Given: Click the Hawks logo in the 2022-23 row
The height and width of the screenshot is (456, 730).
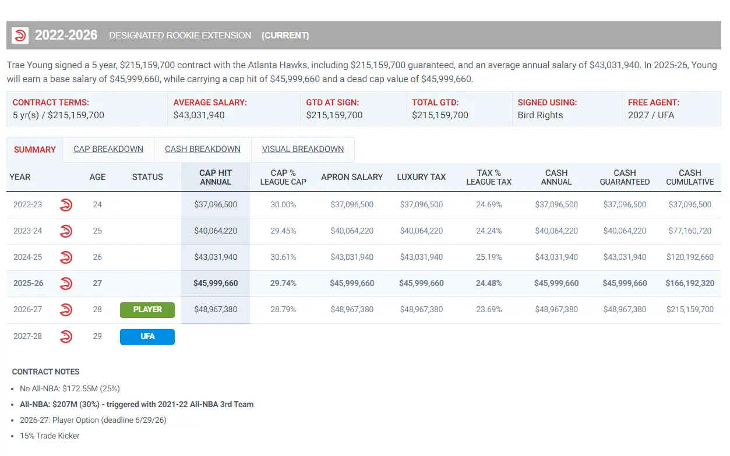Looking at the screenshot, I should click(x=66, y=205).
